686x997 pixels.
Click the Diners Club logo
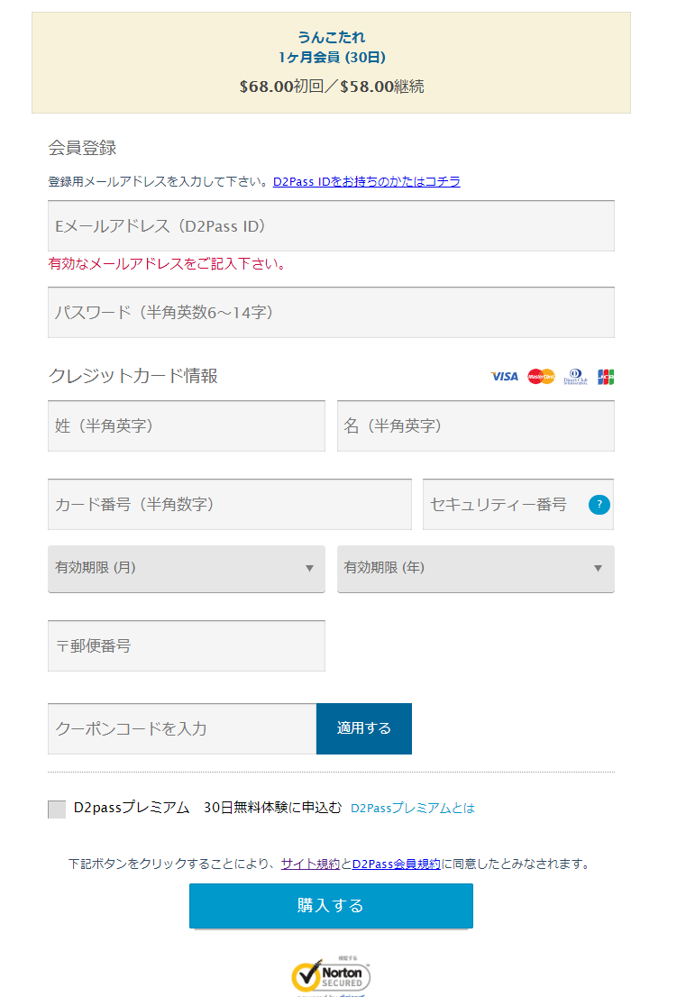575,377
